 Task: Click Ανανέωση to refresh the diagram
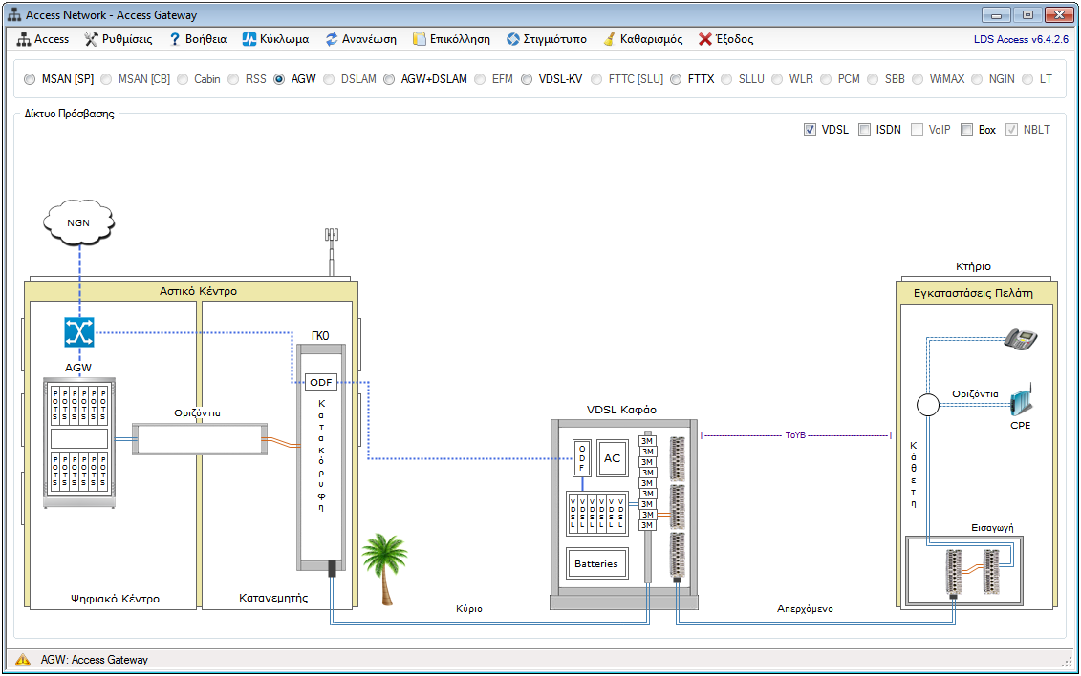360,39
